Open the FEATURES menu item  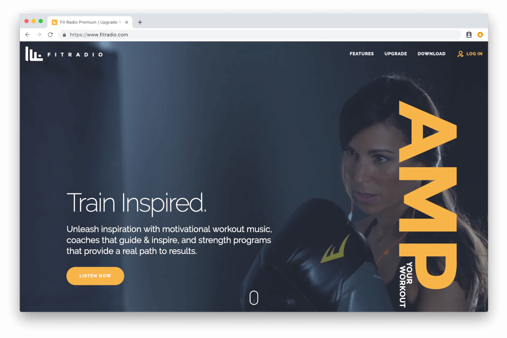click(361, 54)
